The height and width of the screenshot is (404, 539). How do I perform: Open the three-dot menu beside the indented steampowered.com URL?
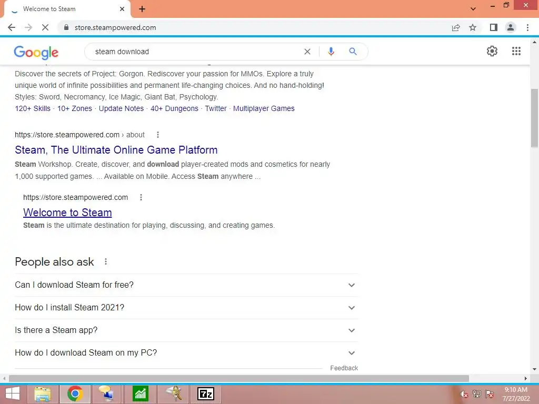pyautogui.click(x=141, y=197)
